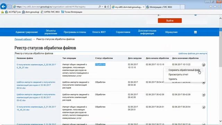Click the Название файла column header
Image resolution: width=222 pixels, height=125 pixels.
click(25, 58)
